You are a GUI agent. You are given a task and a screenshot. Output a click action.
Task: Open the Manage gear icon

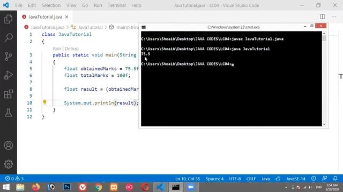point(9,164)
